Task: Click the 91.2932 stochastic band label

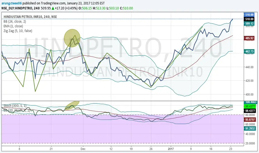Action: pos(250,129)
